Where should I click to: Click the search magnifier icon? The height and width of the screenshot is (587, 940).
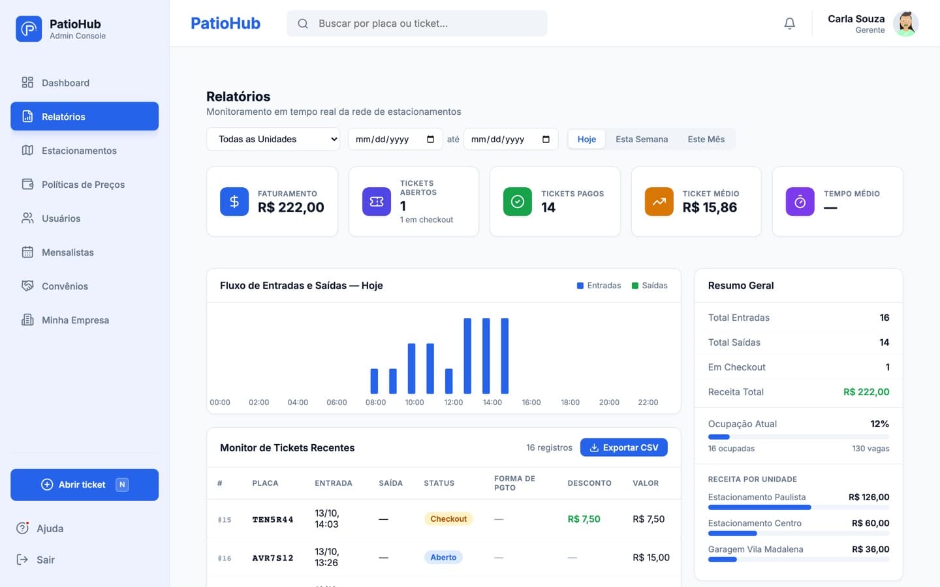point(303,23)
